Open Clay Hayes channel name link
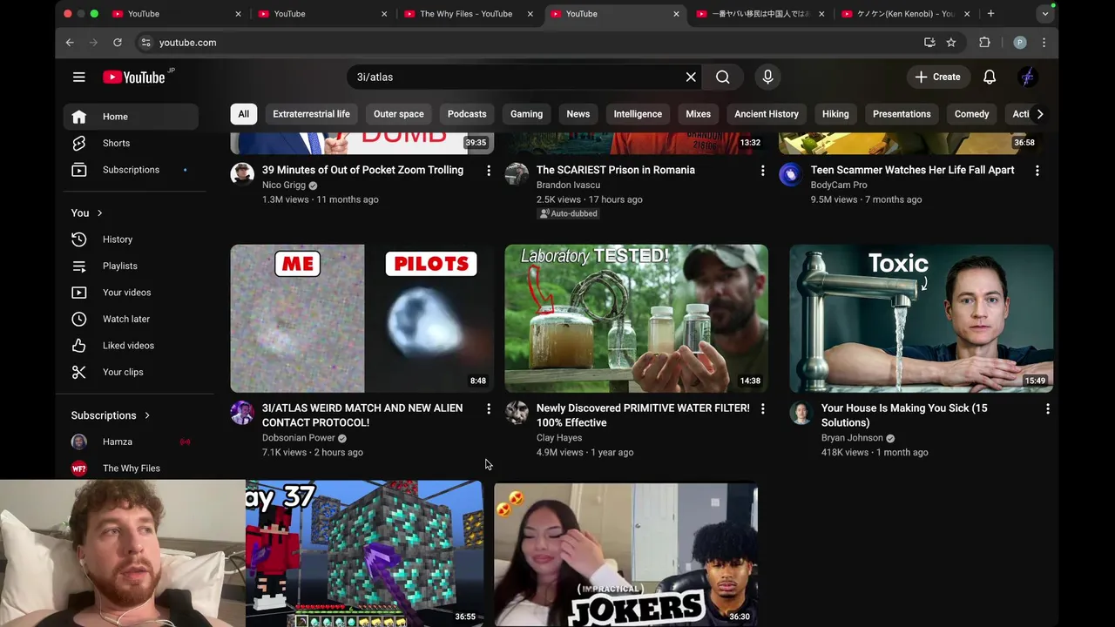Viewport: 1115px width, 627px height. click(559, 438)
